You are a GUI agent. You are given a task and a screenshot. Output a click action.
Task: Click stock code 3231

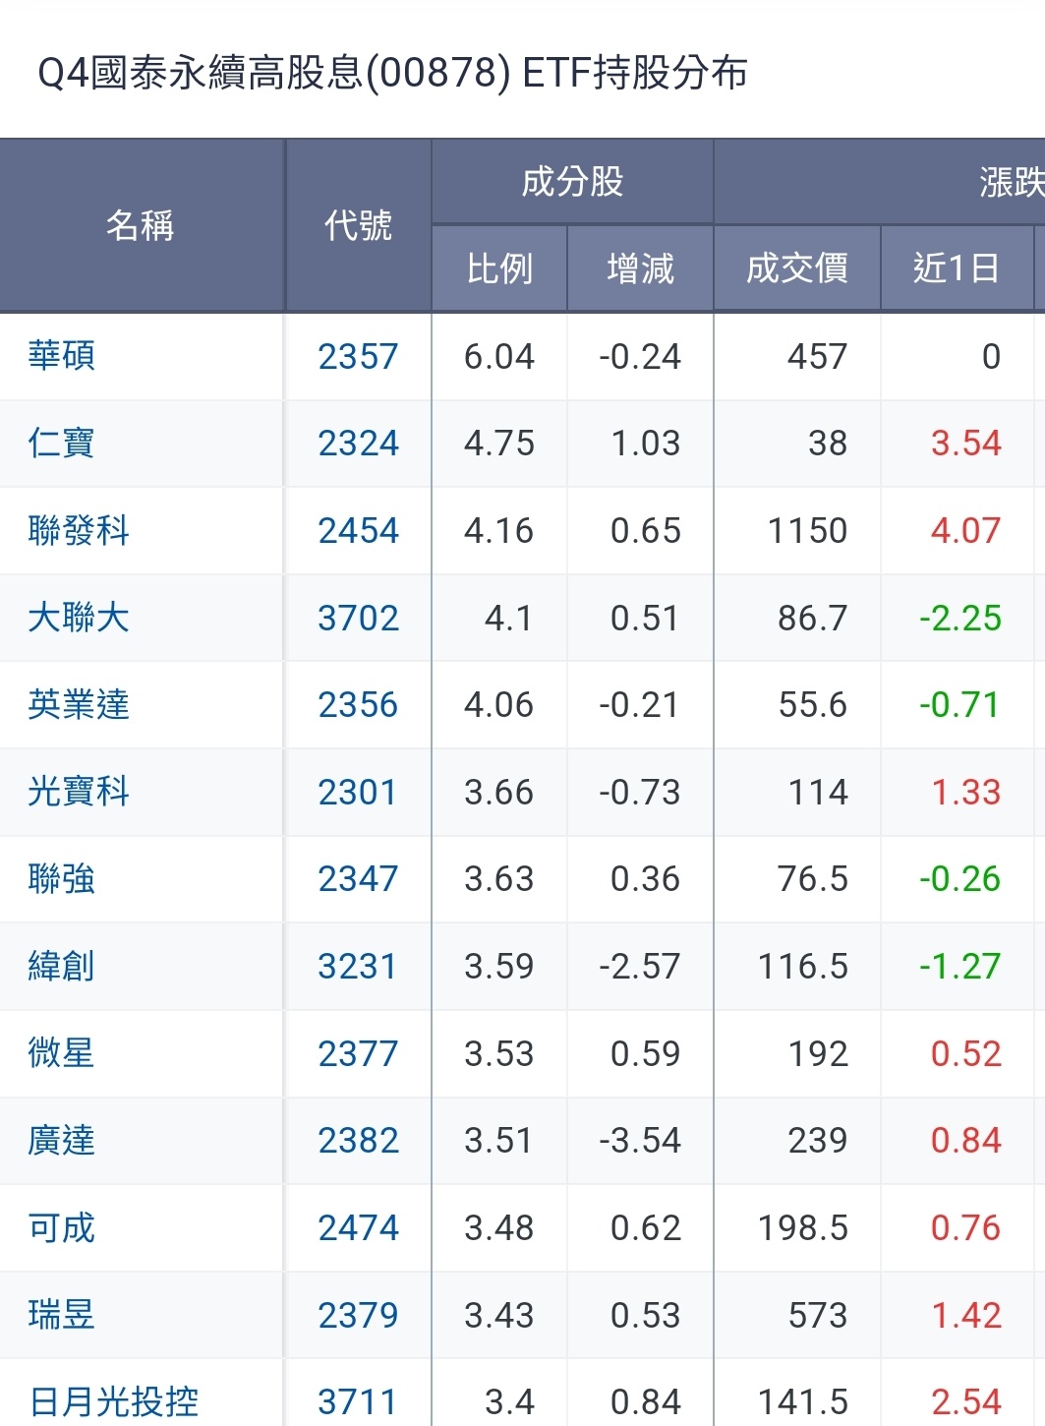[x=358, y=967]
